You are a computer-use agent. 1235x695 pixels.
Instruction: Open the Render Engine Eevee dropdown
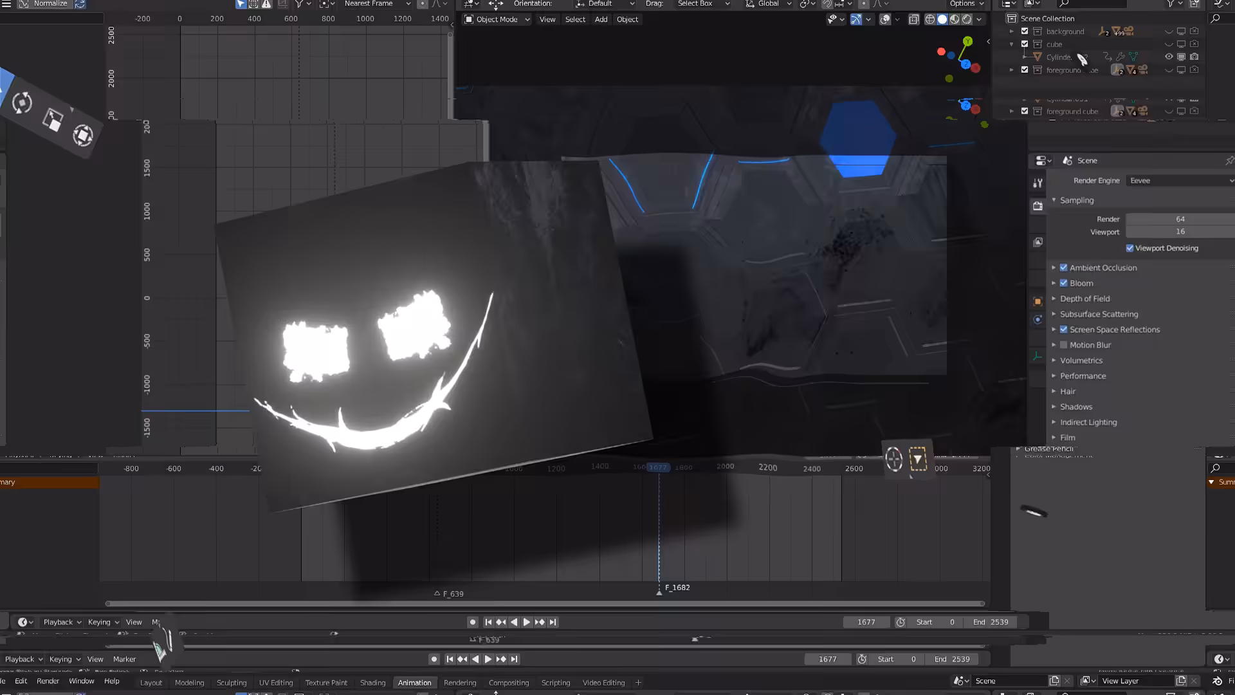1181,181
